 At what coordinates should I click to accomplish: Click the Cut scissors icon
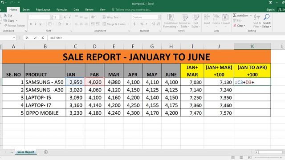[x=5, y=16]
